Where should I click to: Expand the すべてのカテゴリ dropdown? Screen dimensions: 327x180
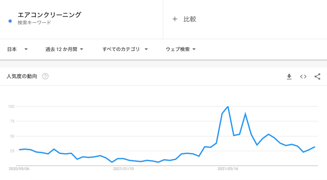coord(125,49)
